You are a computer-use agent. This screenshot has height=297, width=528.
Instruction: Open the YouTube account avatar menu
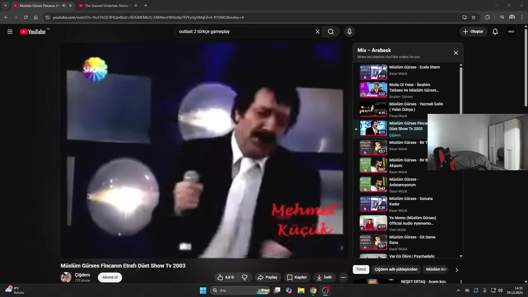pyautogui.click(x=511, y=32)
